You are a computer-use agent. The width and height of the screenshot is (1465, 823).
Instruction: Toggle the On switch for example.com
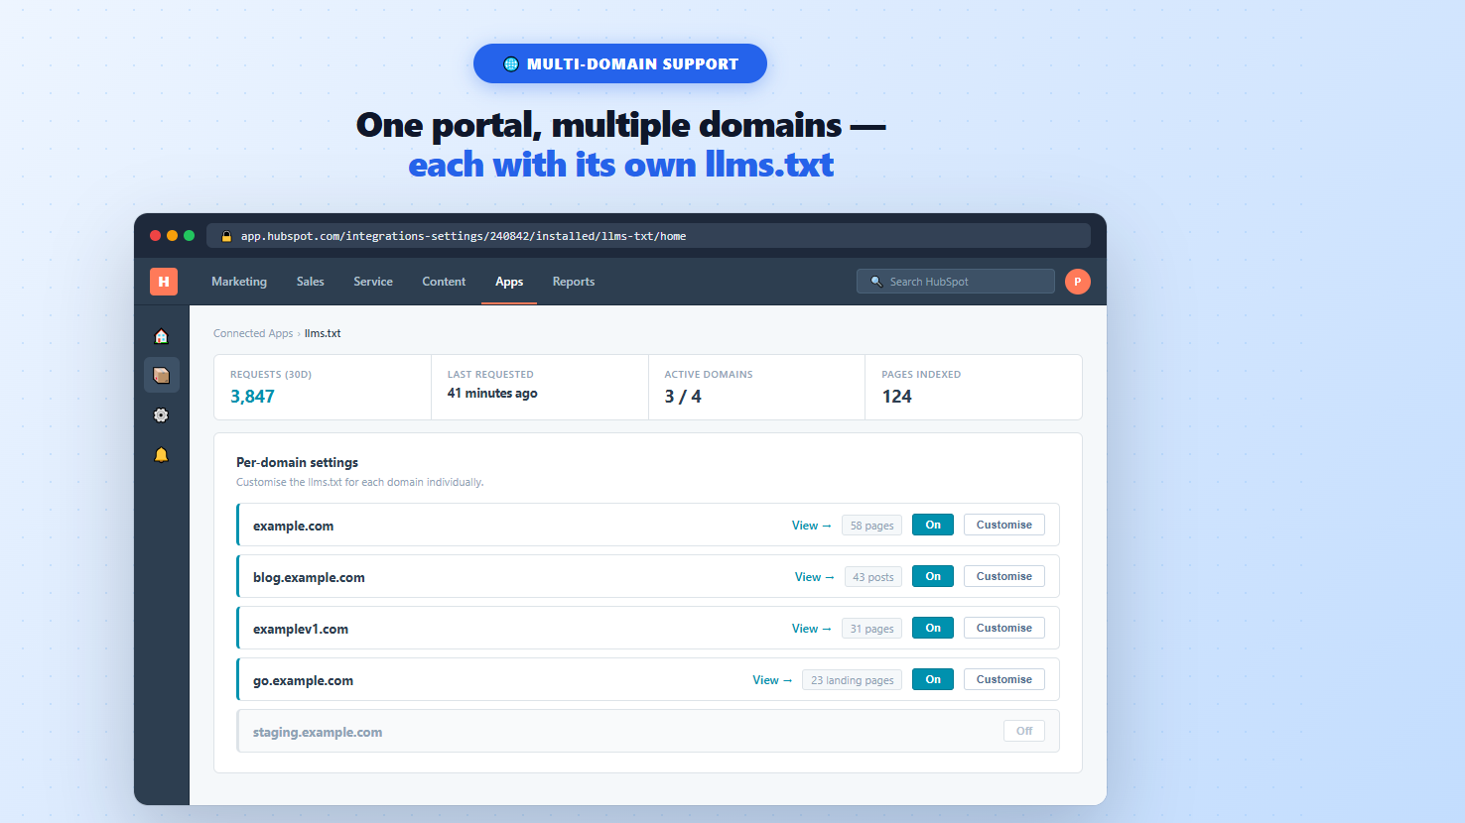(933, 525)
